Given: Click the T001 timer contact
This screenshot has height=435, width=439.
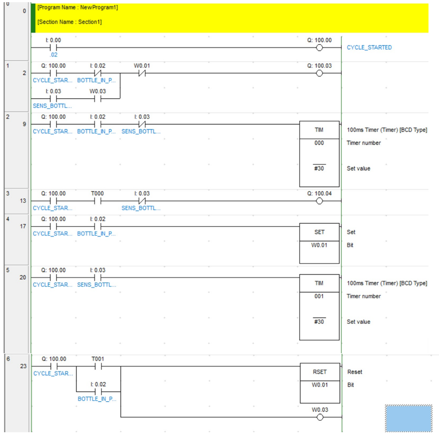Looking at the screenshot, I should [x=98, y=366].
